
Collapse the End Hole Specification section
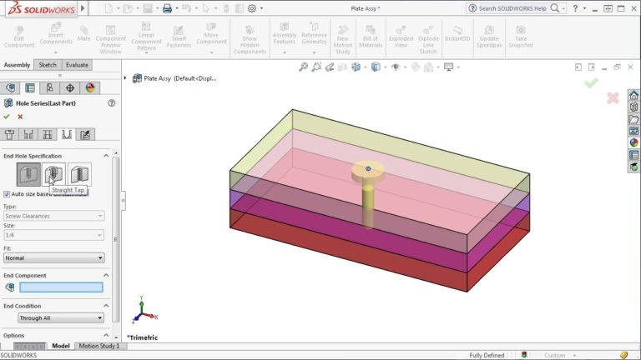pyautogui.click(x=106, y=156)
